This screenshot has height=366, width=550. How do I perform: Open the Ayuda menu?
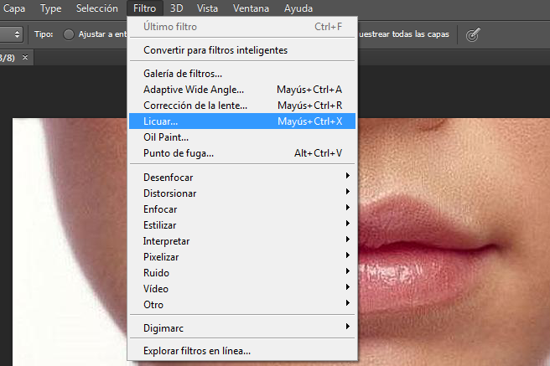298,8
